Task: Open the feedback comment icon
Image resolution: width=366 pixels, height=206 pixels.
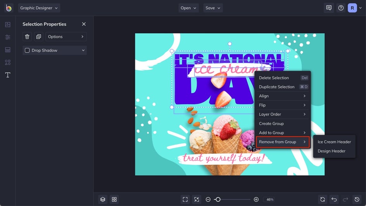Action: coord(329,8)
